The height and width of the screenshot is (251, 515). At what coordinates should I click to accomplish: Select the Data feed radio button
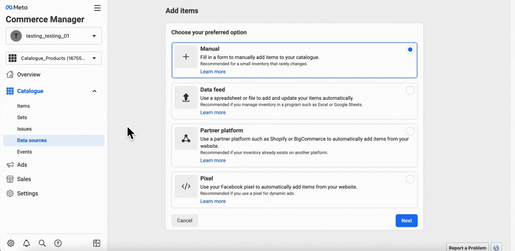pyautogui.click(x=410, y=90)
